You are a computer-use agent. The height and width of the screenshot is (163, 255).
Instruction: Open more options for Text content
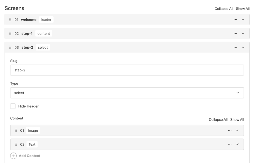click(230, 144)
